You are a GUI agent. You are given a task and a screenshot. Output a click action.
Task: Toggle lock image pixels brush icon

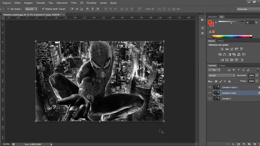coord(221,81)
